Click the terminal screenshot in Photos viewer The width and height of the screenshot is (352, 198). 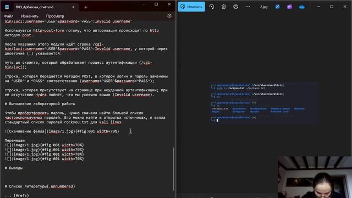pos(265,103)
